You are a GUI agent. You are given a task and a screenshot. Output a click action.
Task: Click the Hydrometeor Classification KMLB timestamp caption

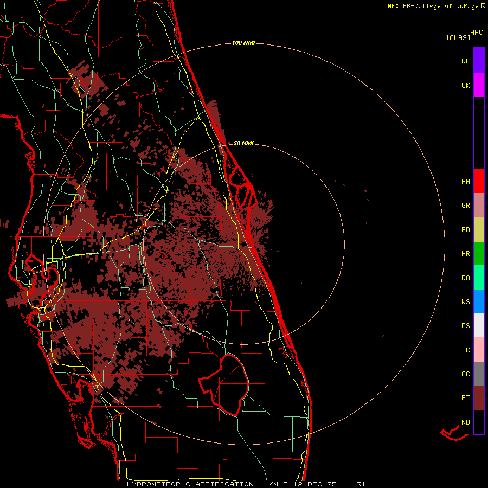click(246, 484)
